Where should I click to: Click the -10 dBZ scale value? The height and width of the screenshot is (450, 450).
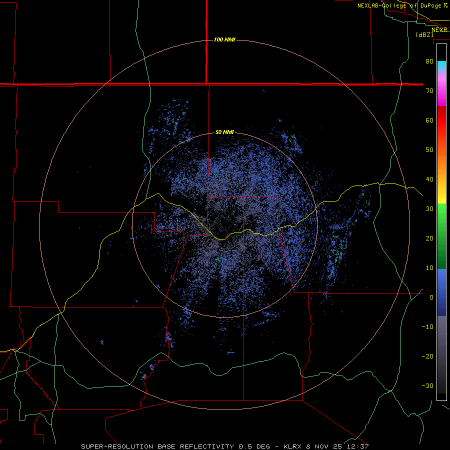point(427,327)
